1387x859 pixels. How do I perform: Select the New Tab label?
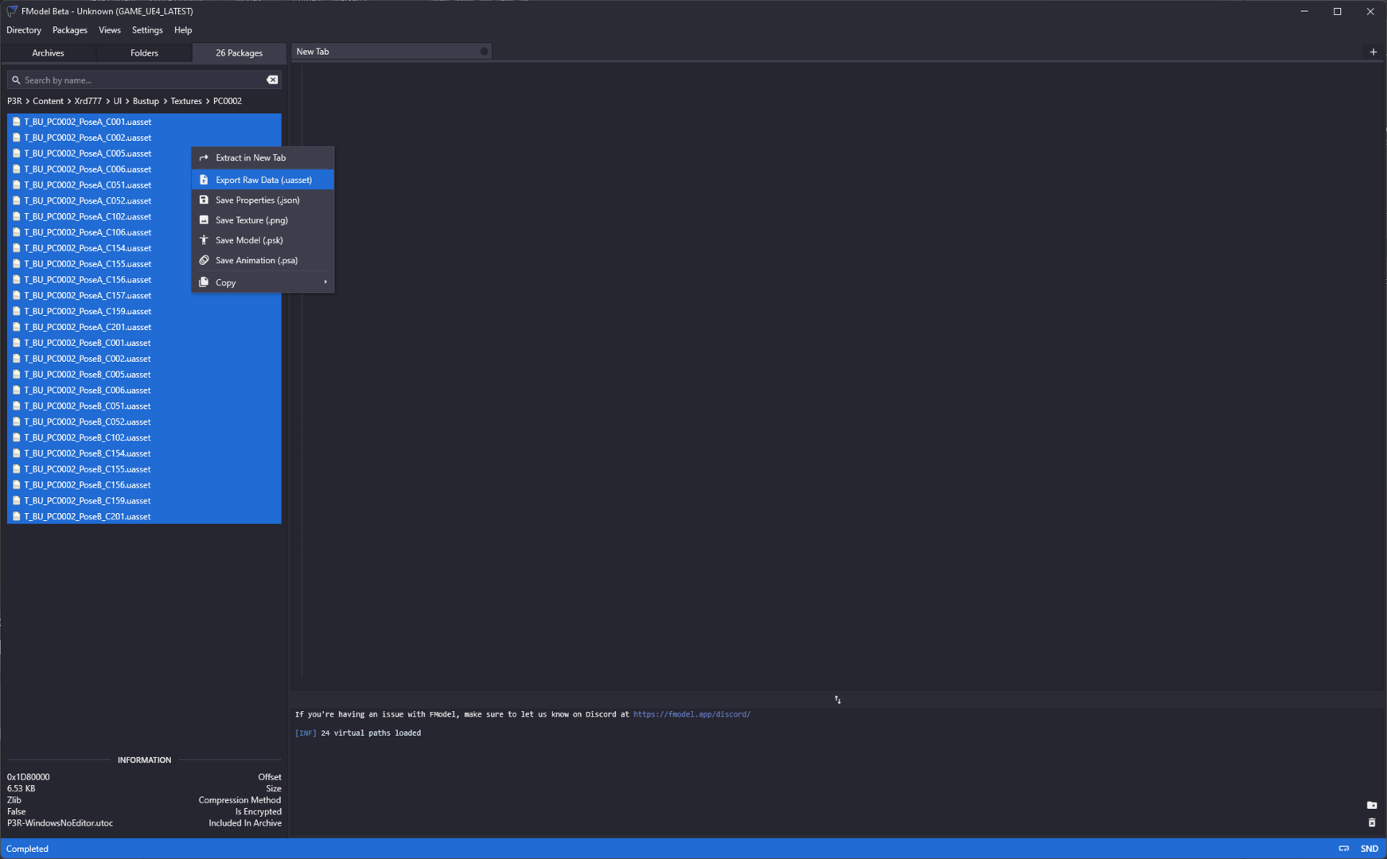click(313, 52)
